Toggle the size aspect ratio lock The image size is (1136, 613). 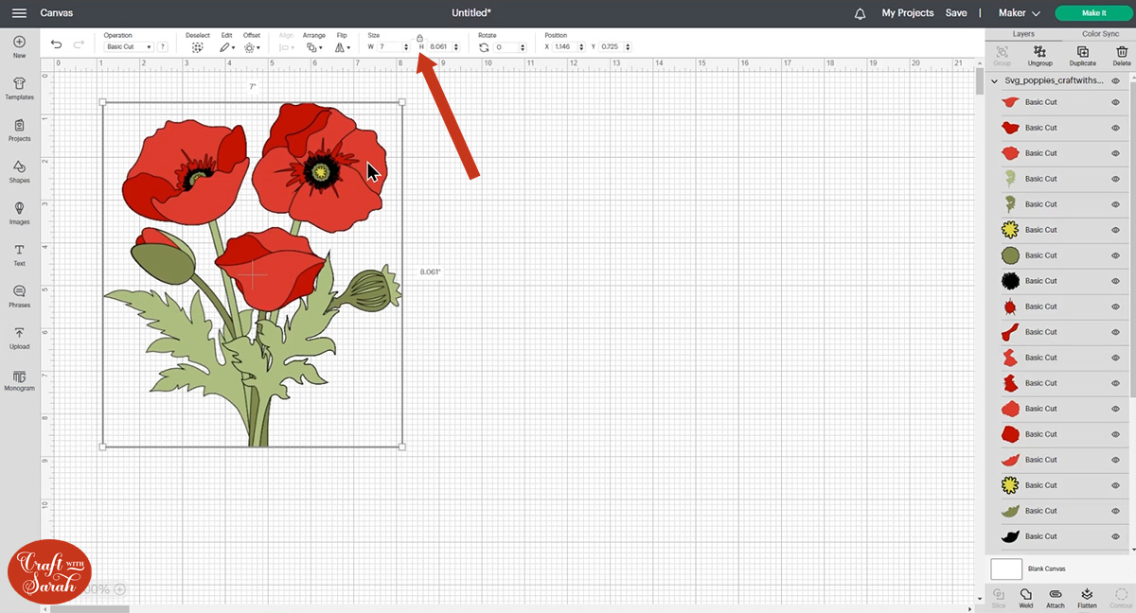pyautogui.click(x=419, y=38)
